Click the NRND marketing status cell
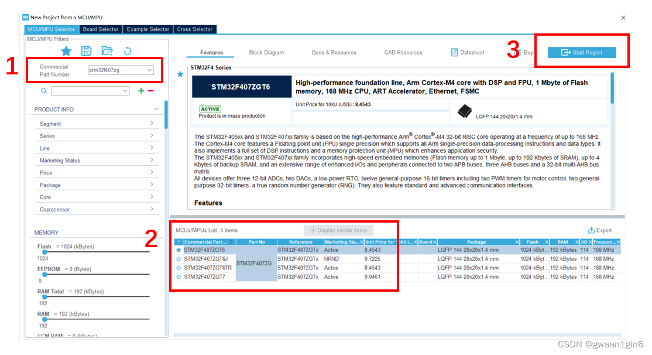Screen dimensions: 652x355 pyautogui.click(x=344, y=259)
